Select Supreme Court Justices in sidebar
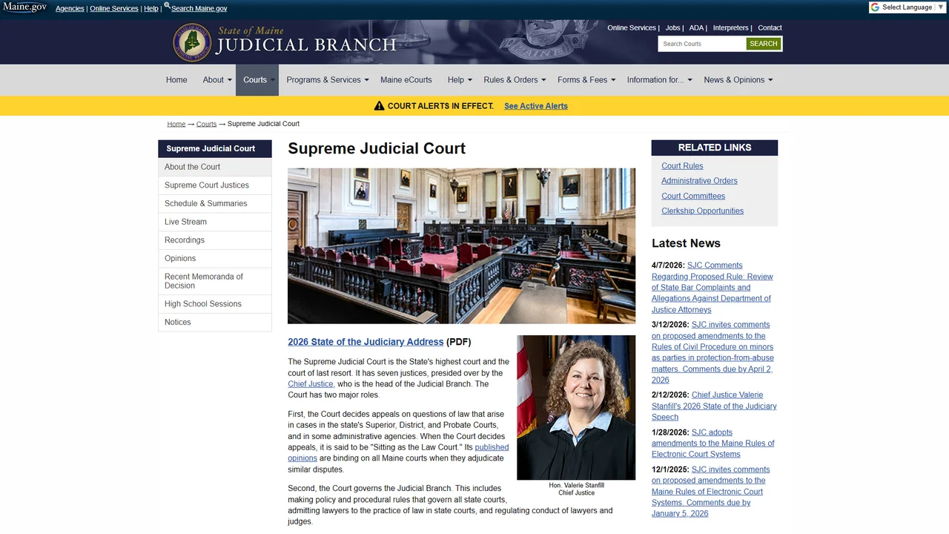This screenshot has width=949, height=534. pos(215,185)
